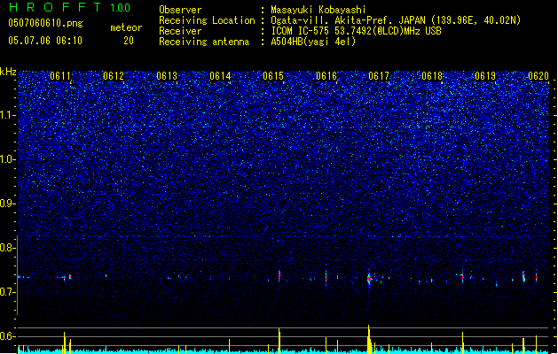Select the A504HB(yagi 4el) antenna text
This screenshot has height=354, width=558.
point(313,42)
